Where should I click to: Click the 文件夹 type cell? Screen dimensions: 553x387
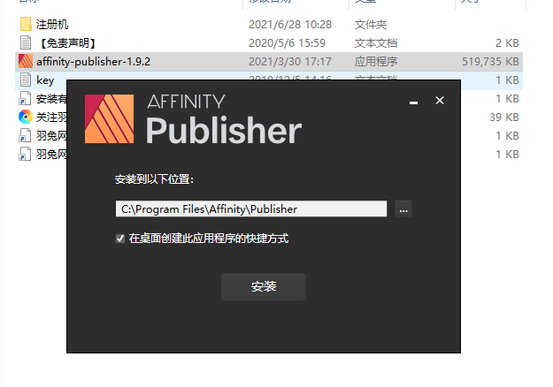pyautogui.click(x=371, y=25)
